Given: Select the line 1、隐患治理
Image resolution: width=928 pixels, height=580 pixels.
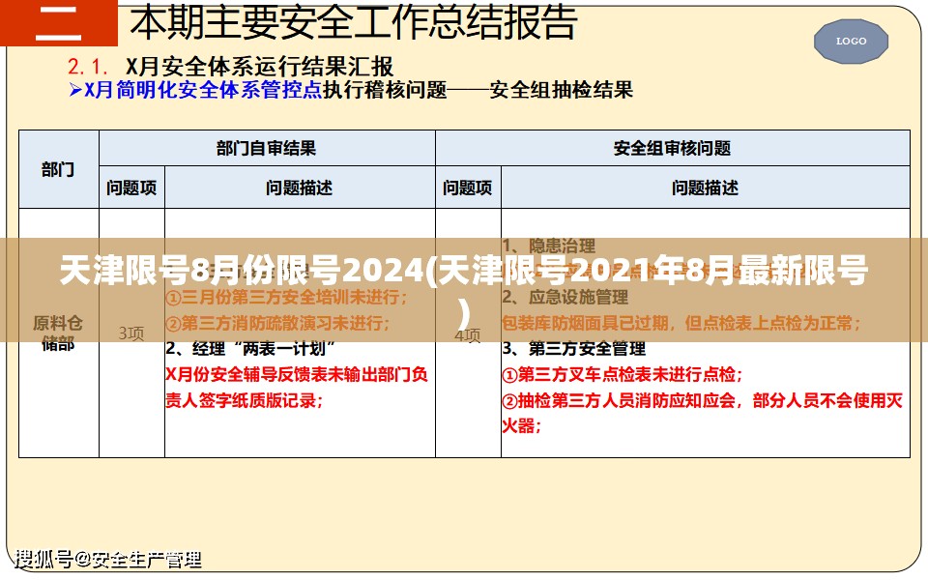Looking at the screenshot, I should point(549,246).
